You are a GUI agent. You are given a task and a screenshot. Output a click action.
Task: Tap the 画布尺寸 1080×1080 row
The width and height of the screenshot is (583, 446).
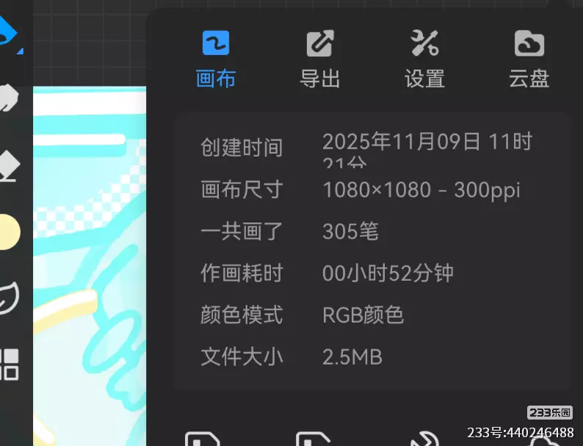tap(360, 190)
